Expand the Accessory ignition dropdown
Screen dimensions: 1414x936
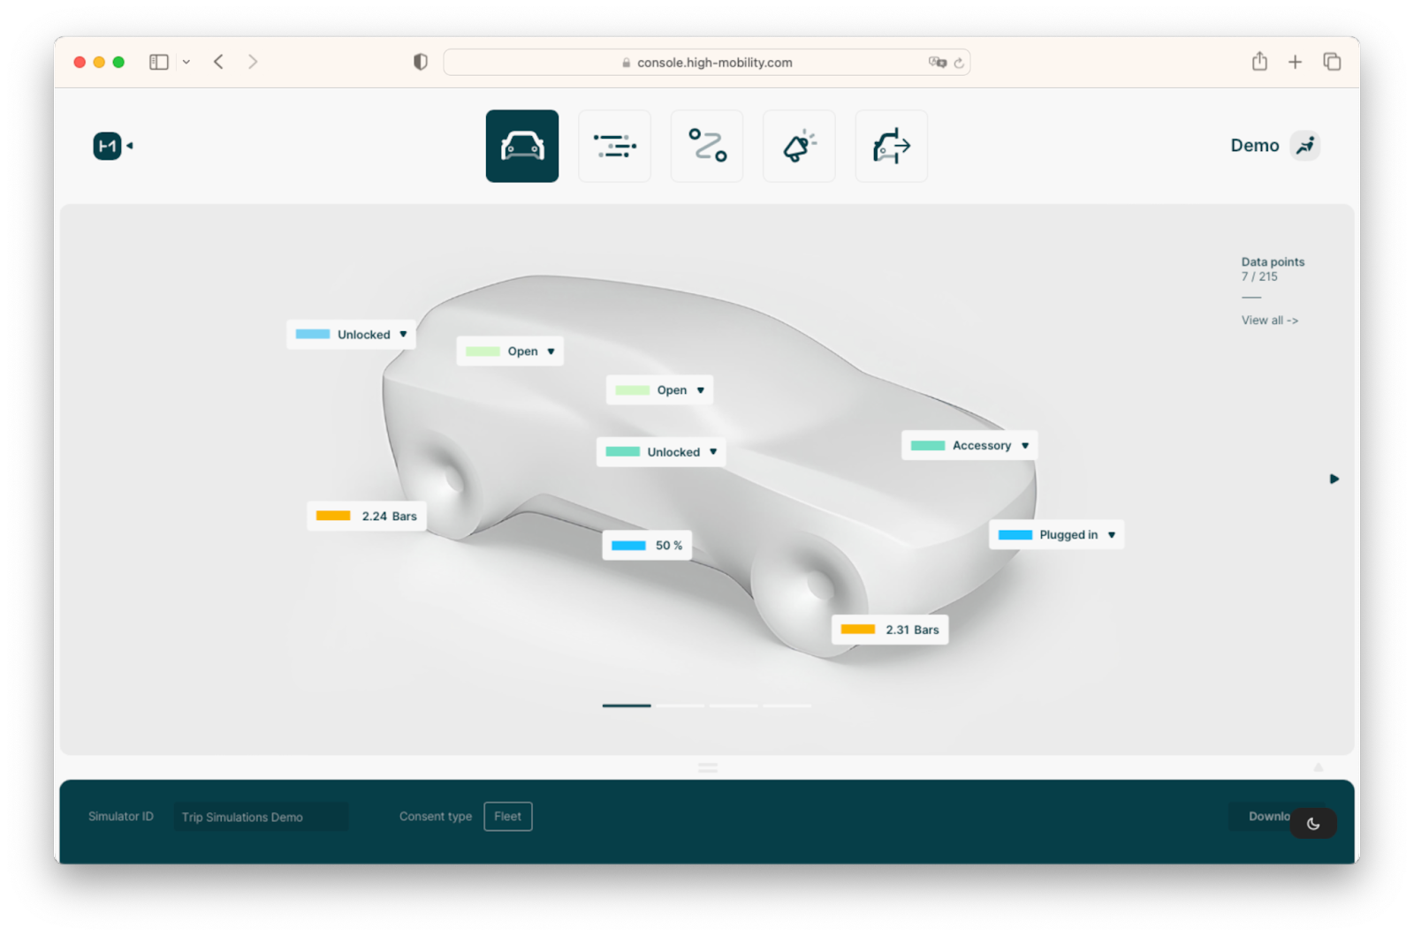coord(1025,446)
